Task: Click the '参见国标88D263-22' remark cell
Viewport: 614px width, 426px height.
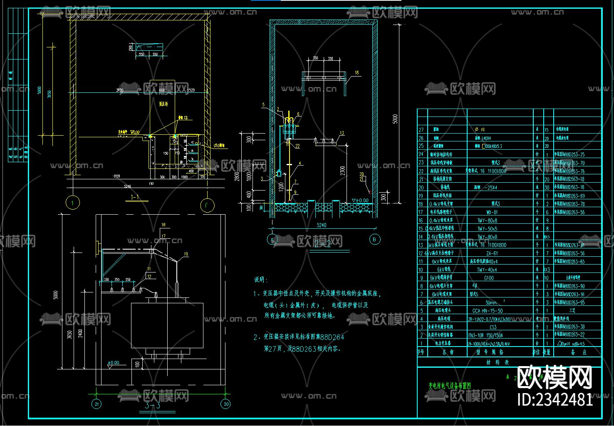Action: [569, 335]
